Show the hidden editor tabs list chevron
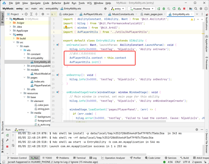Image resolution: width=209 pixels, height=164 pixels. tap(197, 14)
